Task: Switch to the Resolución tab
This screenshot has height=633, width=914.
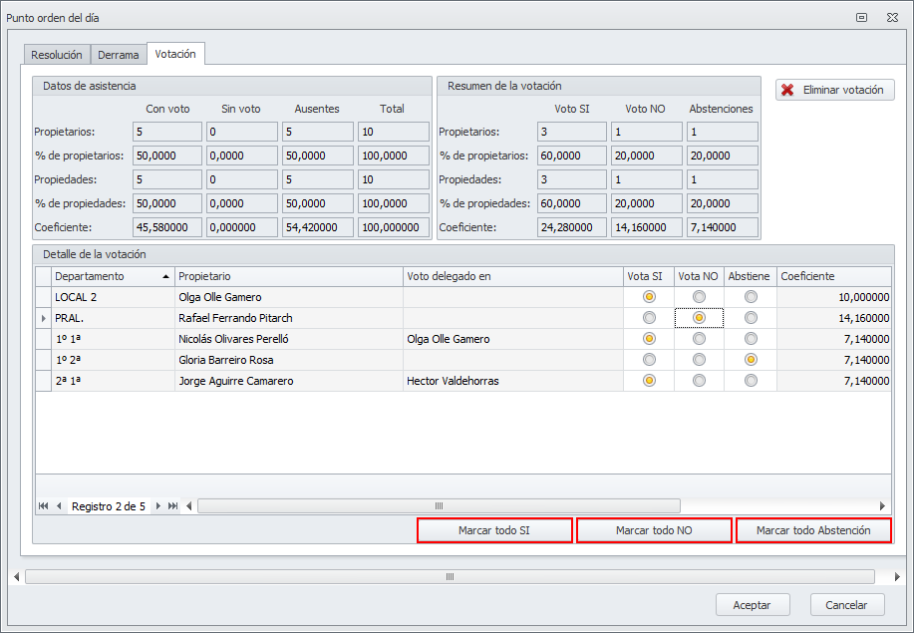Action: coord(57,55)
